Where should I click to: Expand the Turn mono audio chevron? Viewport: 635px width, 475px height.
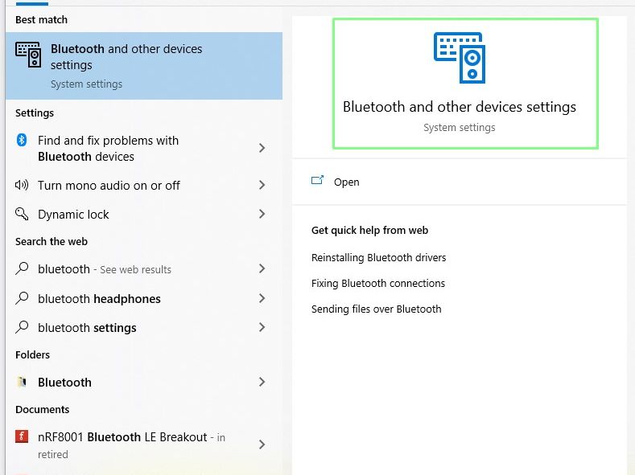click(x=262, y=186)
